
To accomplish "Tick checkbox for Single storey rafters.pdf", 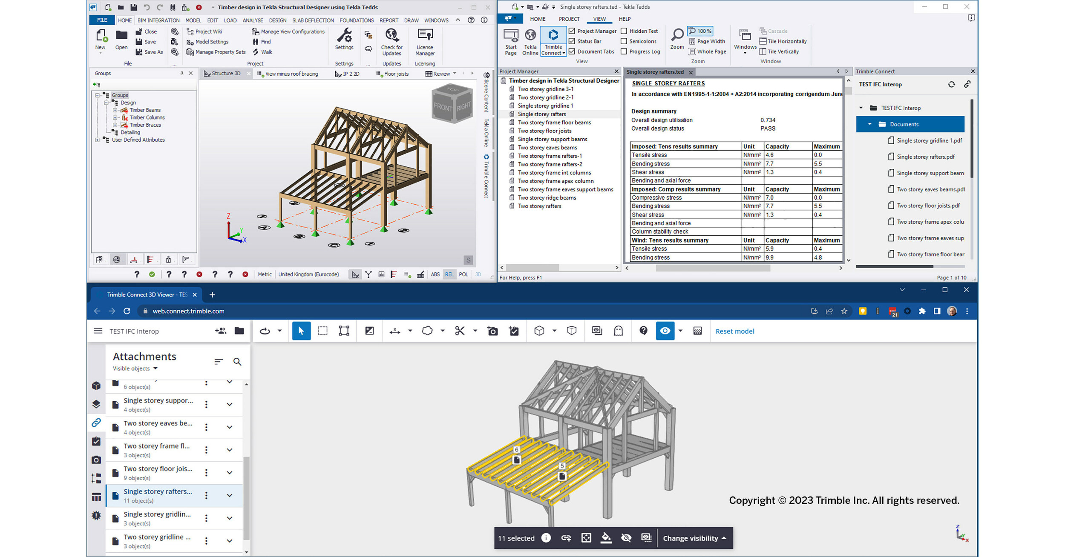I will click(891, 157).
